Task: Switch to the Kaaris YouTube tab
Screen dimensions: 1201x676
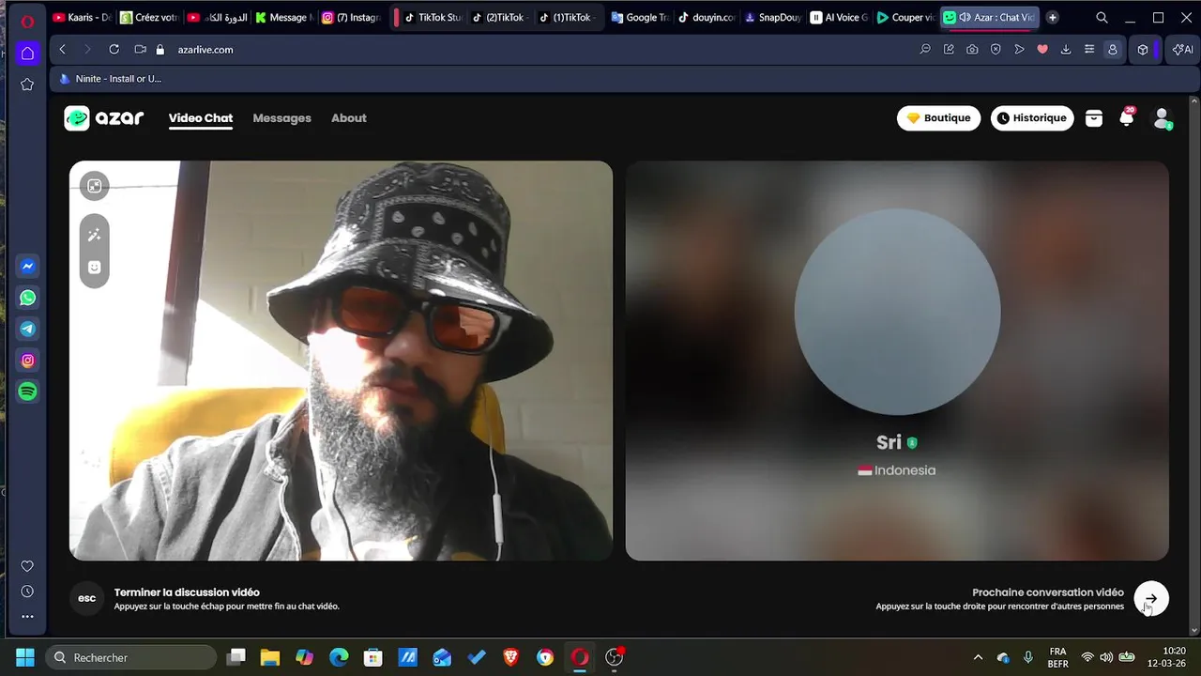Action: (83, 17)
